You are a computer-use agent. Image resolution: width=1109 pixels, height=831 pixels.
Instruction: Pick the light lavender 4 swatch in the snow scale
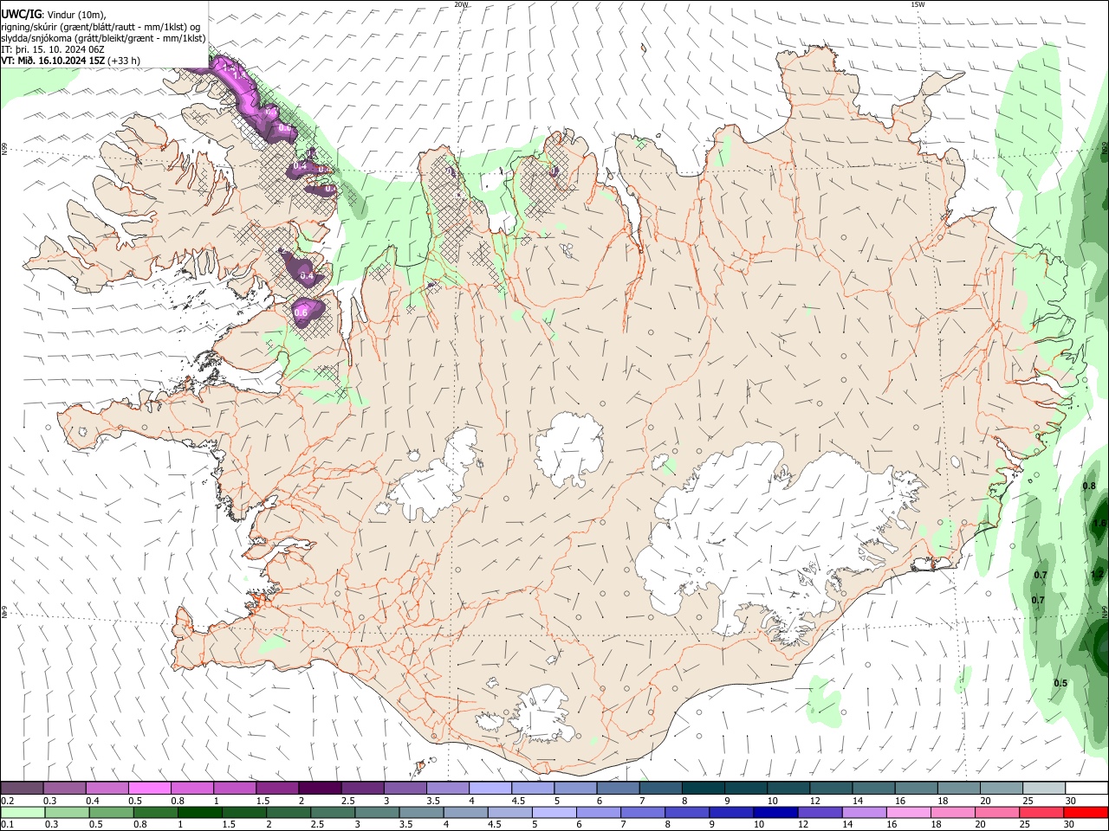(490, 788)
